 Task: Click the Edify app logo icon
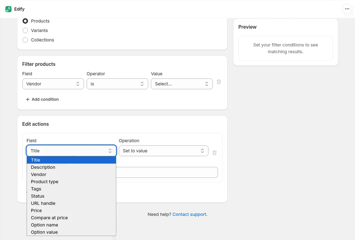8,9
